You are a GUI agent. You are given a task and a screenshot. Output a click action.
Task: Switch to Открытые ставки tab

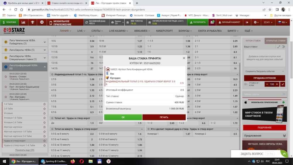tap(276, 41)
